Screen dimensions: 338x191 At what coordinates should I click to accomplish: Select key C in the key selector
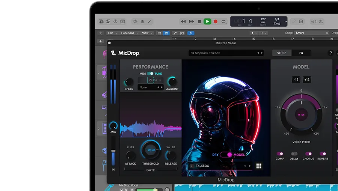151,80
